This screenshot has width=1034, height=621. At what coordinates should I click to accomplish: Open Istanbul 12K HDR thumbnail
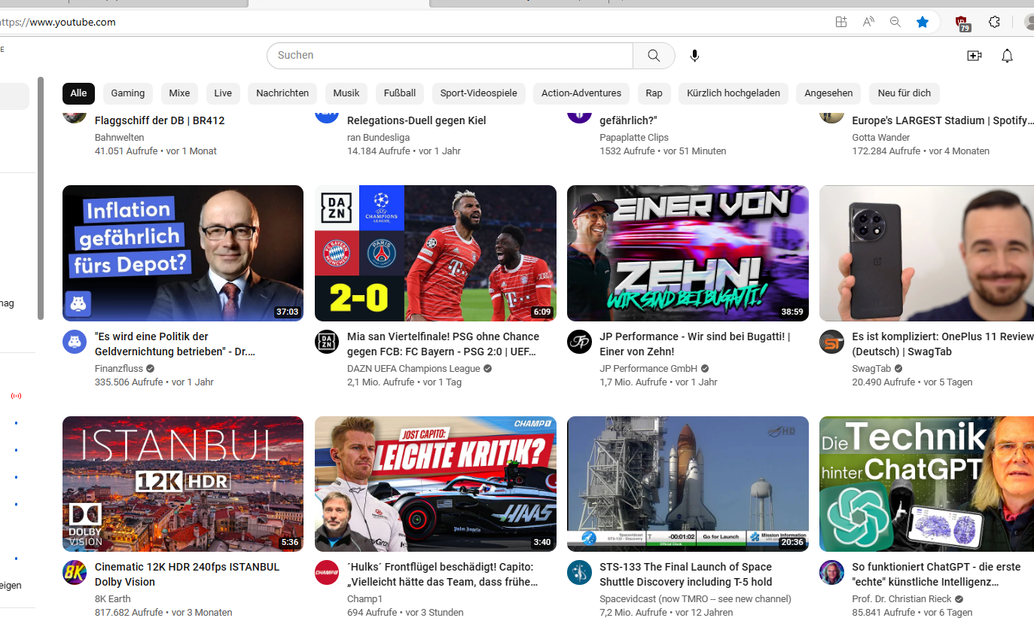(183, 484)
